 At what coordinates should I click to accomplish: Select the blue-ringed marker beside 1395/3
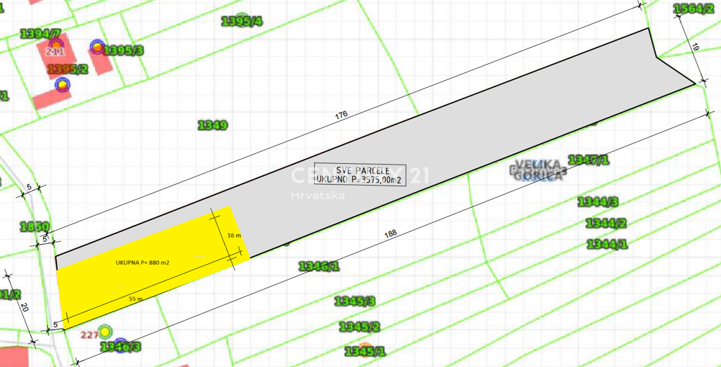pyautogui.click(x=96, y=47)
